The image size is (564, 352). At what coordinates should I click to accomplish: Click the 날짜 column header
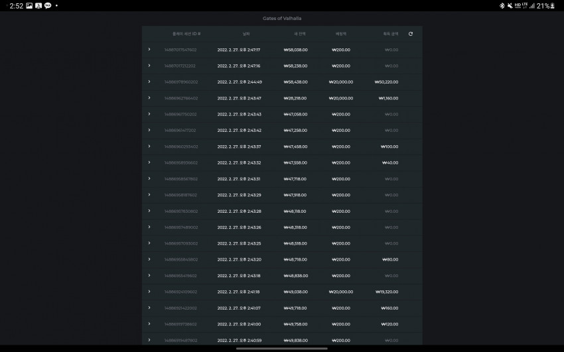click(246, 34)
